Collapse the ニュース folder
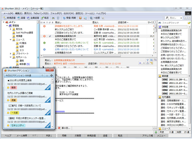Viewport: 192px width, 144px height. coord(10,40)
